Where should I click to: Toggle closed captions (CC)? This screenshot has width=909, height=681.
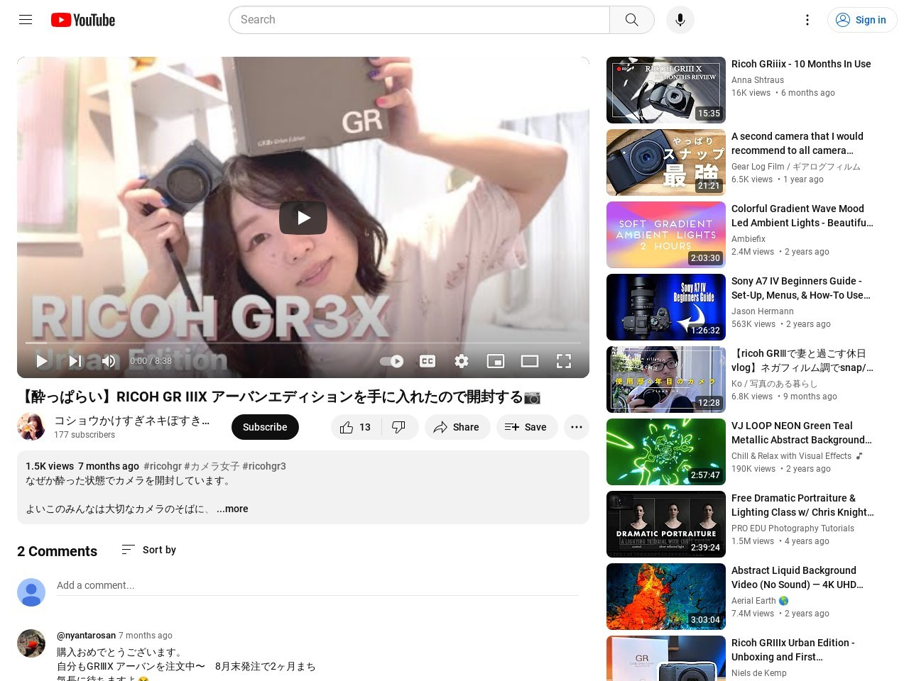428,361
